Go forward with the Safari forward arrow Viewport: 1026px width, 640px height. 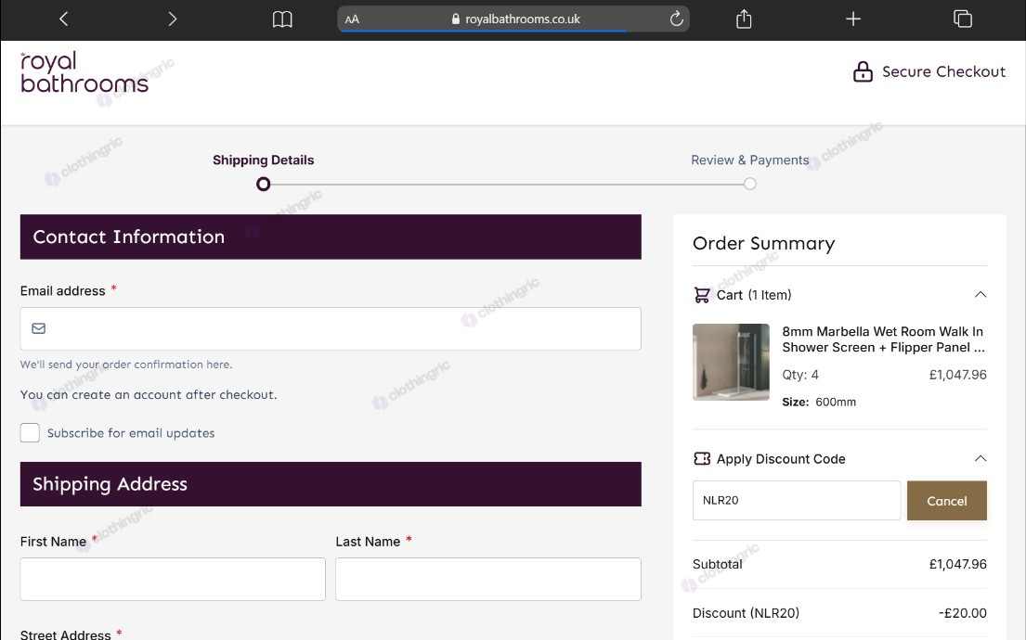click(172, 19)
